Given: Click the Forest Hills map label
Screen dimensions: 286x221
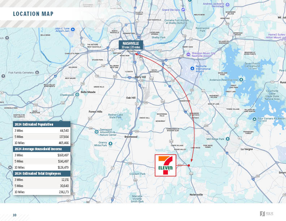Looking at the screenshot, I should (x=95, y=112).
